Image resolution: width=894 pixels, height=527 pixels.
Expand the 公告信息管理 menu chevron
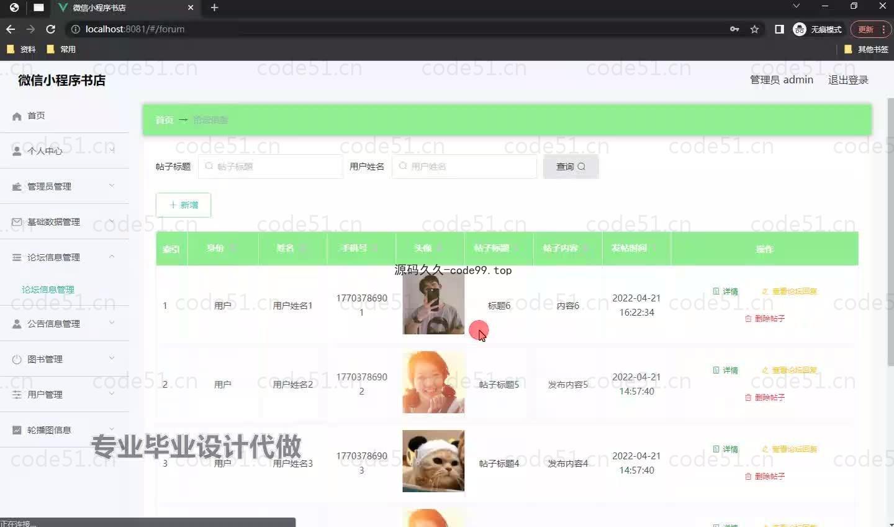(112, 323)
